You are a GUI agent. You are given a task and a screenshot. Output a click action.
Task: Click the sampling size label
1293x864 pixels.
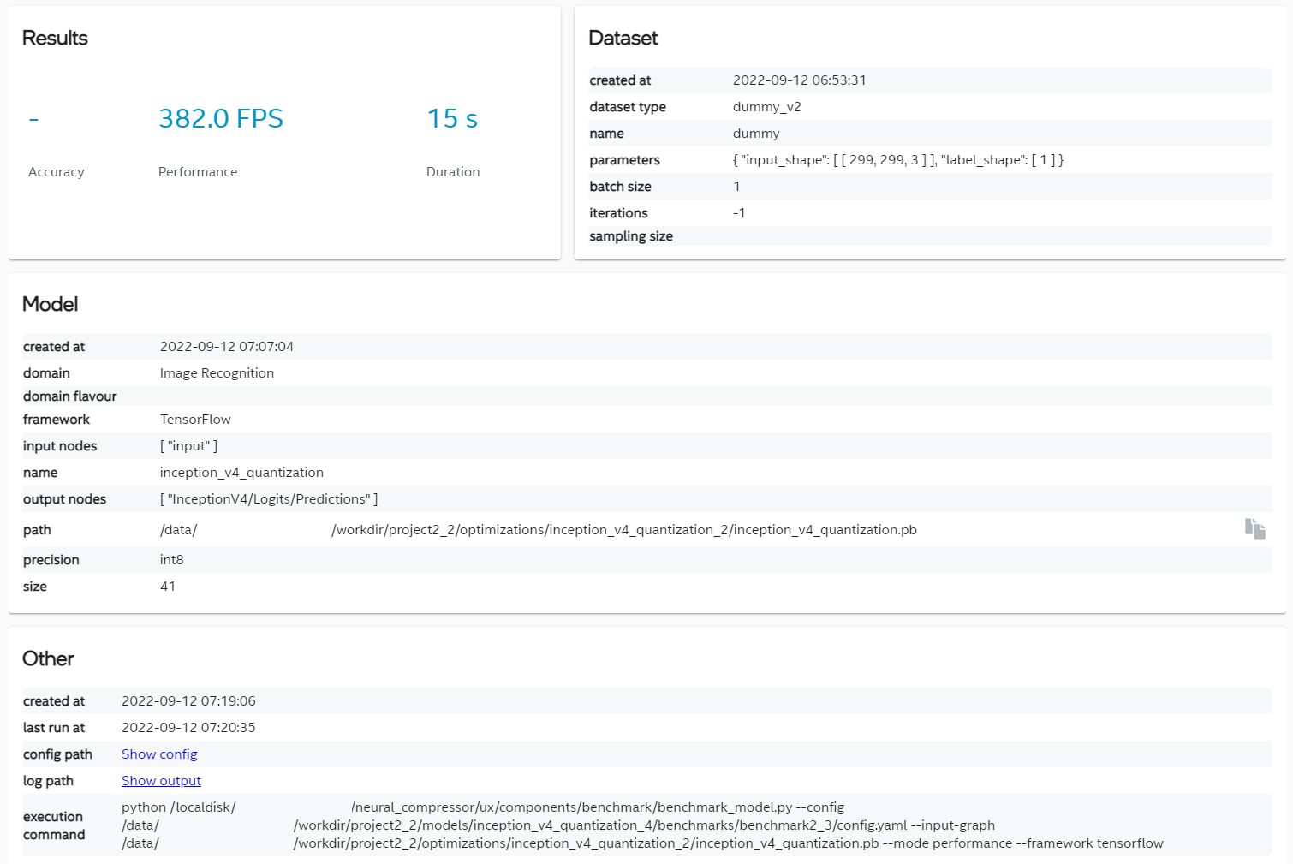click(631, 235)
